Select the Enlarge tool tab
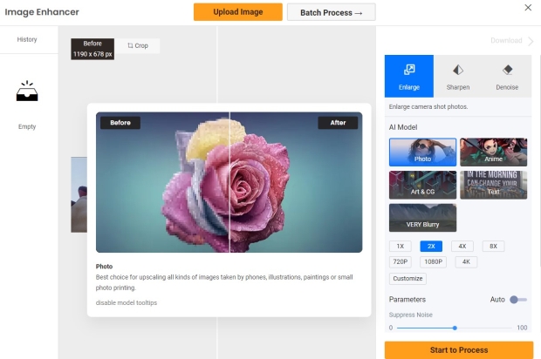This screenshot has width=541, height=359. coord(409,76)
